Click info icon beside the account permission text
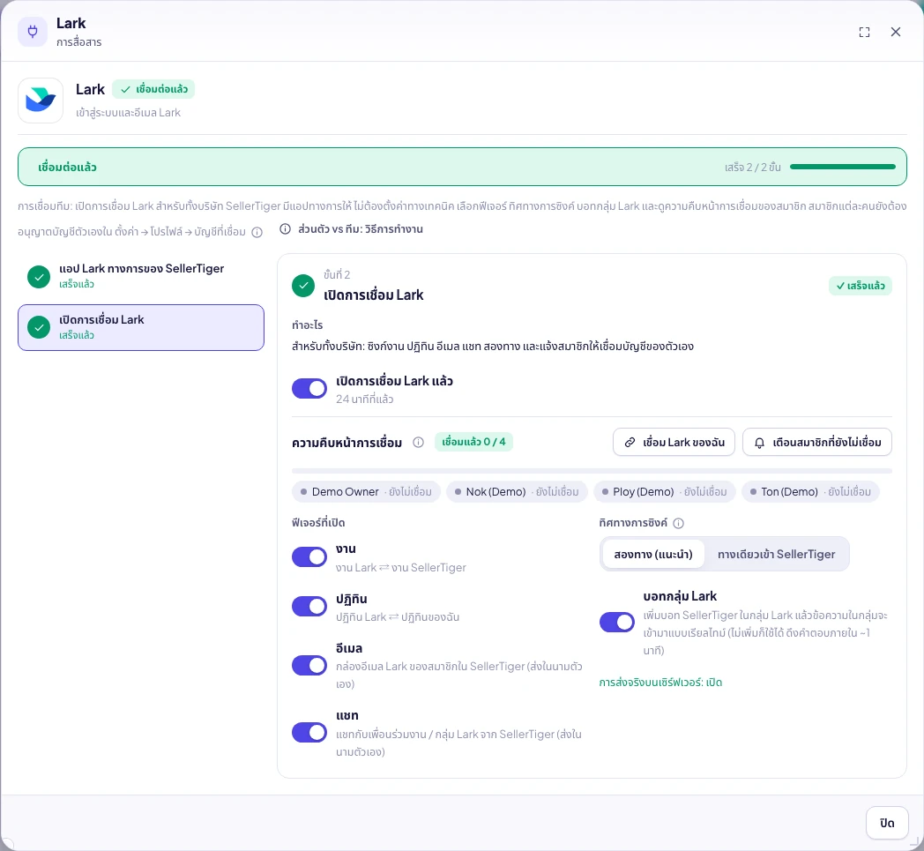The image size is (924, 851). coord(257,232)
